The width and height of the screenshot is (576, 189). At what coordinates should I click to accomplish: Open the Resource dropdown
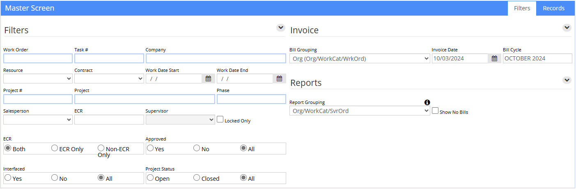point(38,78)
